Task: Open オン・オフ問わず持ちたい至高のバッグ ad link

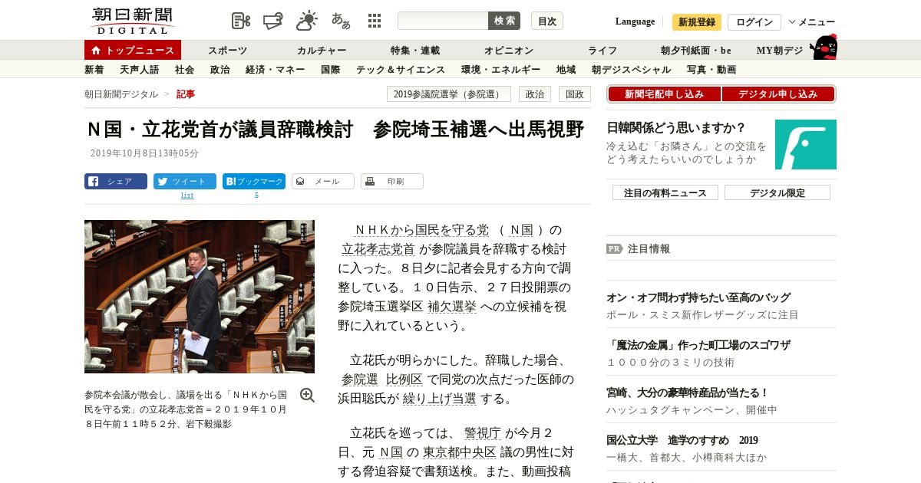Action: 698,297
